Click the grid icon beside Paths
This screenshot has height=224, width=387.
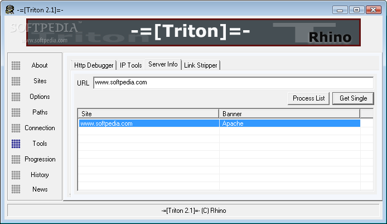click(x=16, y=112)
